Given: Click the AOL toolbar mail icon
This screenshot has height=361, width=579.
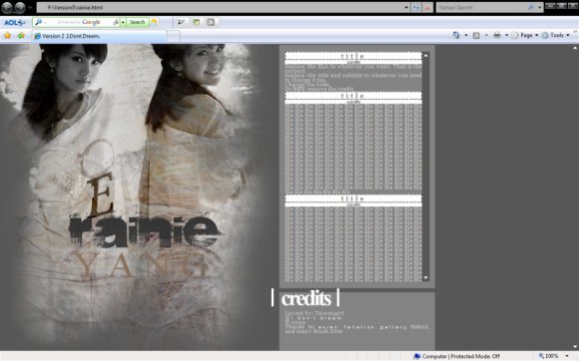Looking at the screenshot, I should click(181, 22).
